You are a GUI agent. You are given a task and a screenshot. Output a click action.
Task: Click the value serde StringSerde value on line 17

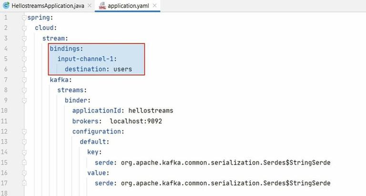point(225,183)
